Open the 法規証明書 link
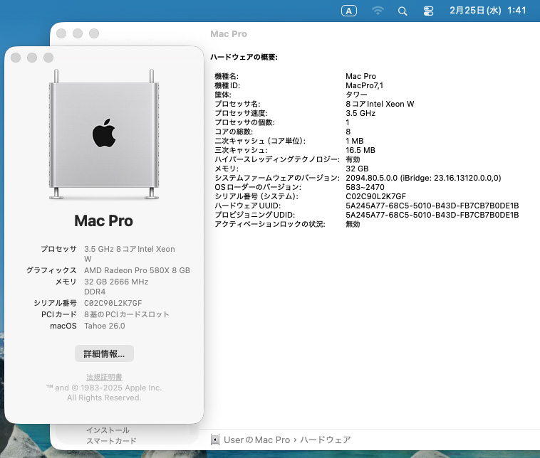 pyautogui.click(x=104, y=377)
